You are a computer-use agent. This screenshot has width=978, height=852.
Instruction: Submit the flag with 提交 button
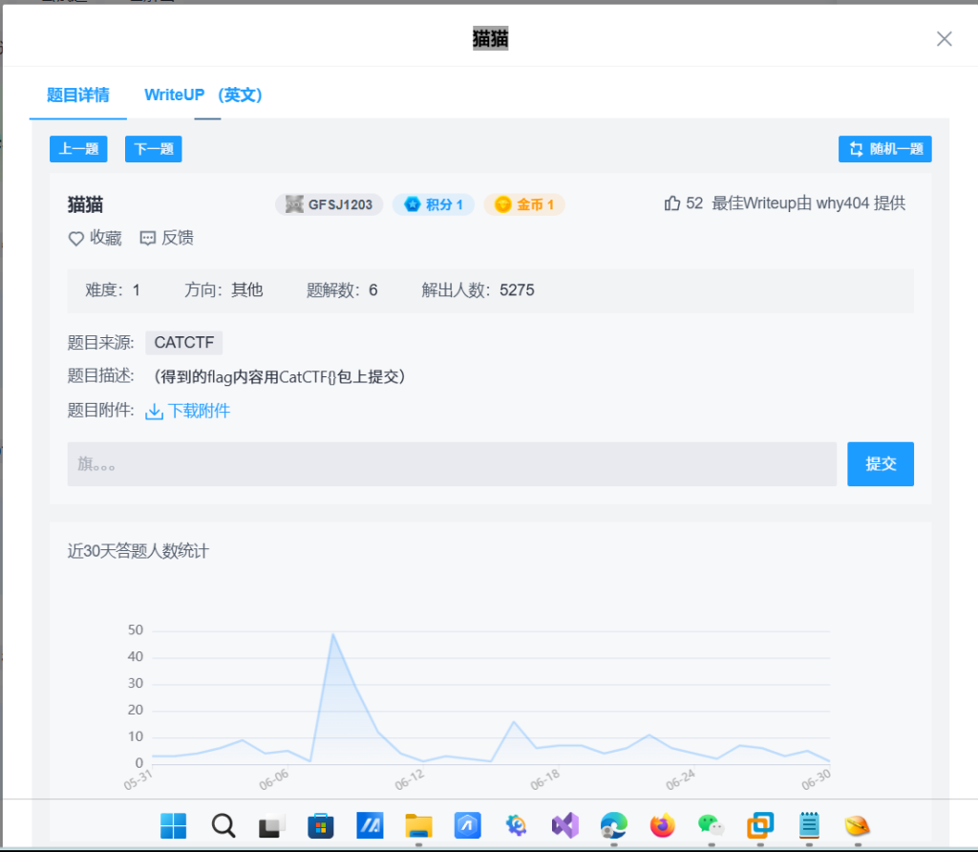click(x=880, y=464)
